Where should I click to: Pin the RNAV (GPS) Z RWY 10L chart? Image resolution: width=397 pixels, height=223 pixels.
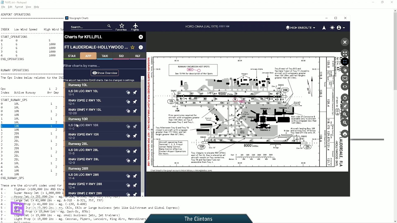pos(135,102)
